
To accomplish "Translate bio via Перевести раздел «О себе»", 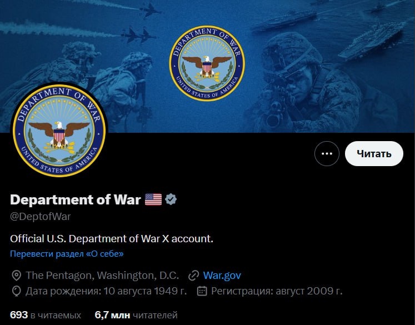I will (x=67, y=254).
